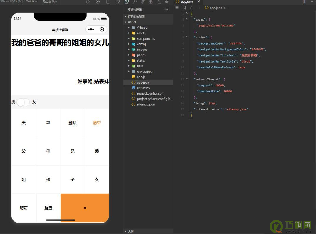This screenshot has width=316, height=234.
Task: Select app.json in file tree
Action: pos(148,82)
